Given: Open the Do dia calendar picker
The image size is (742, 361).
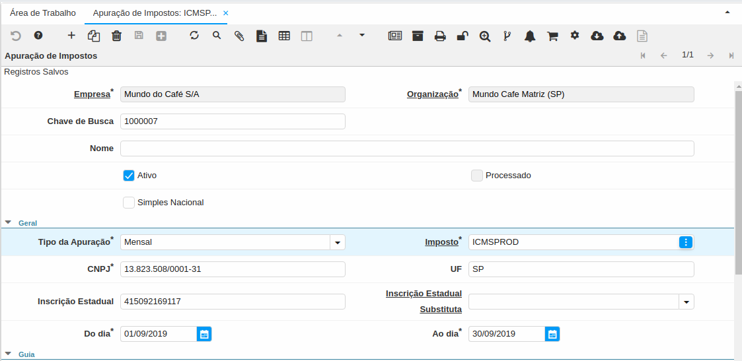Looking at the screenshot, I should [x=204, y=334].
